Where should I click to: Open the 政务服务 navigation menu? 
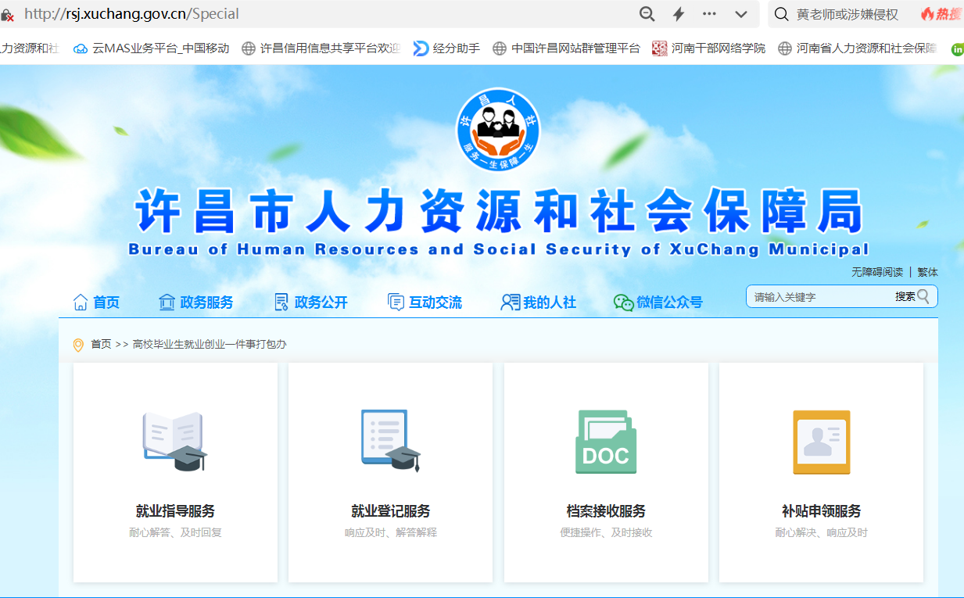(196, 303)
